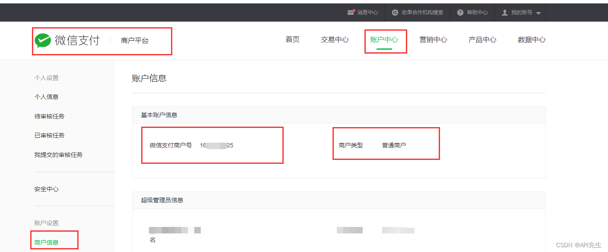Open 待审核任务 in the sidebar

(x=50, y=116)
